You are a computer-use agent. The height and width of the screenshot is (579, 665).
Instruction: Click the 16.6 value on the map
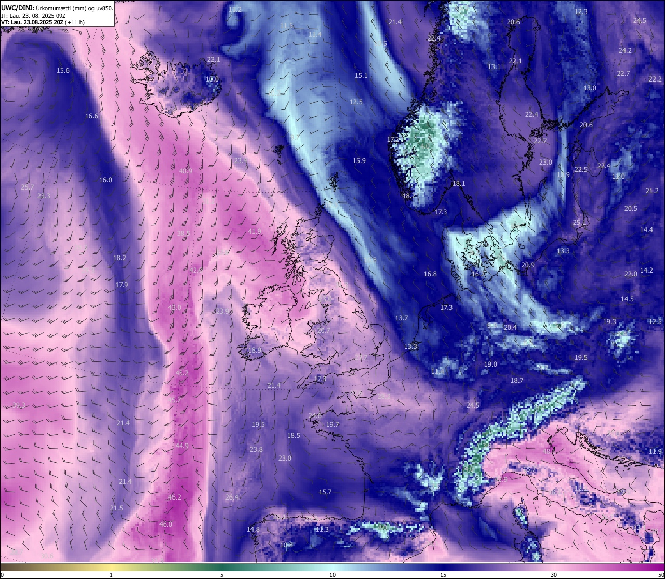coord(91,116)
